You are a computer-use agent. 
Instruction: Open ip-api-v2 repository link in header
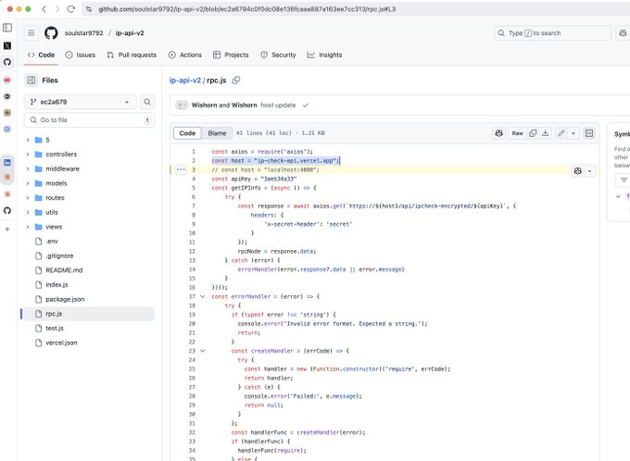(130, 33)
